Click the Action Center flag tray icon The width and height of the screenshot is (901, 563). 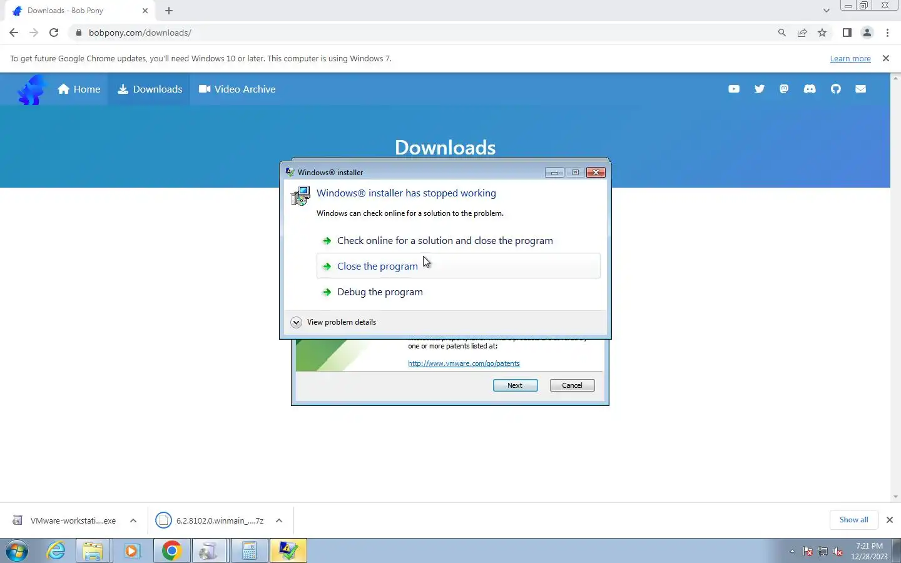click(808, 552)
